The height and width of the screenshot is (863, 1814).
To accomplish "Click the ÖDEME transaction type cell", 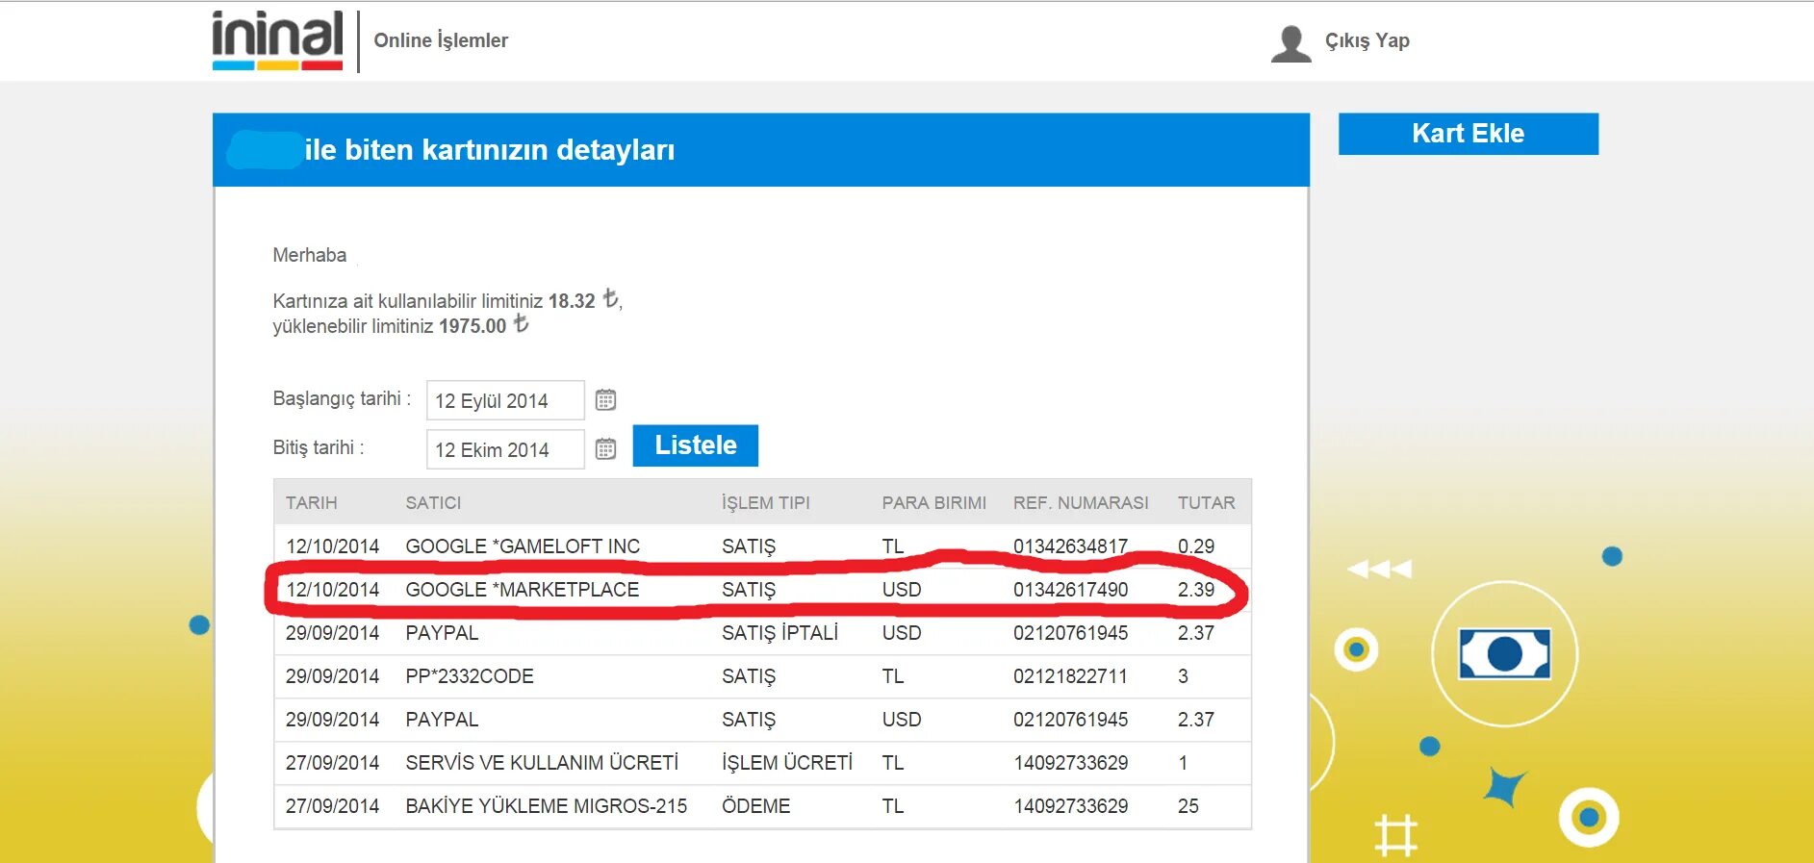I will [x=755, y=806].
